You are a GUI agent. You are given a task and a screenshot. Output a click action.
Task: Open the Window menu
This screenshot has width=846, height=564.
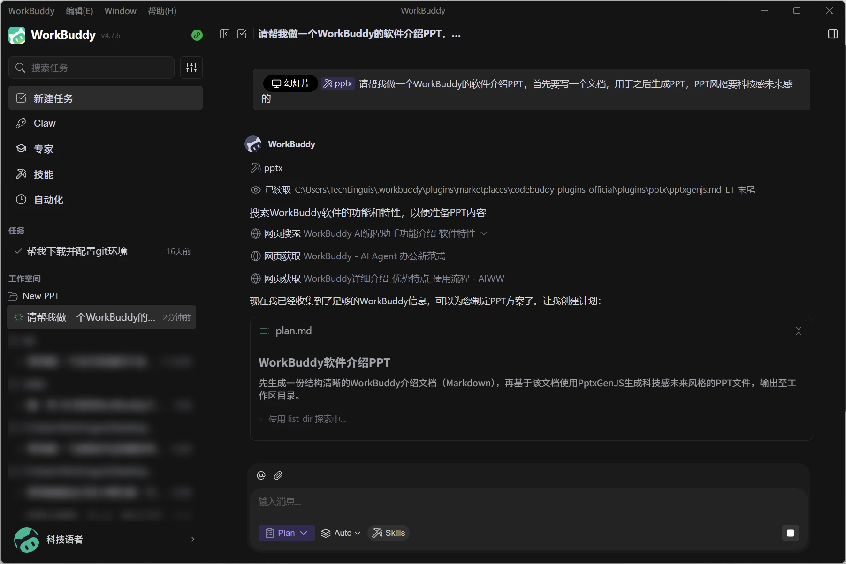120,11
